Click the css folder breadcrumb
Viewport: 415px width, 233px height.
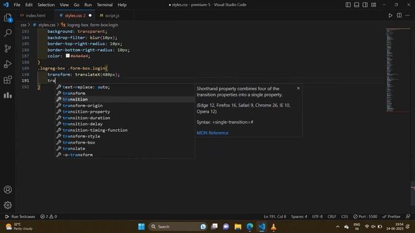point(23,25)
